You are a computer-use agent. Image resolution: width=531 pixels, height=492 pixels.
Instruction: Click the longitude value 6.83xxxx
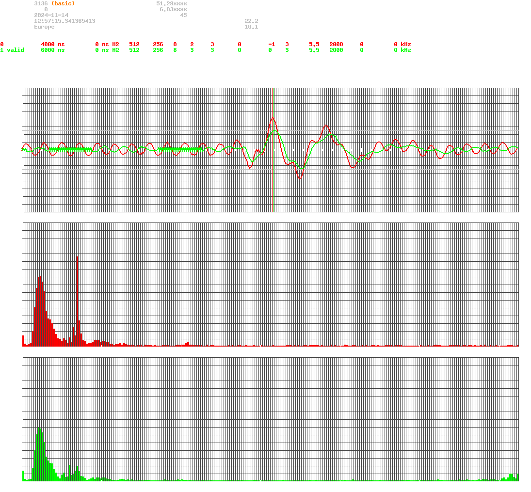[173, 10]
